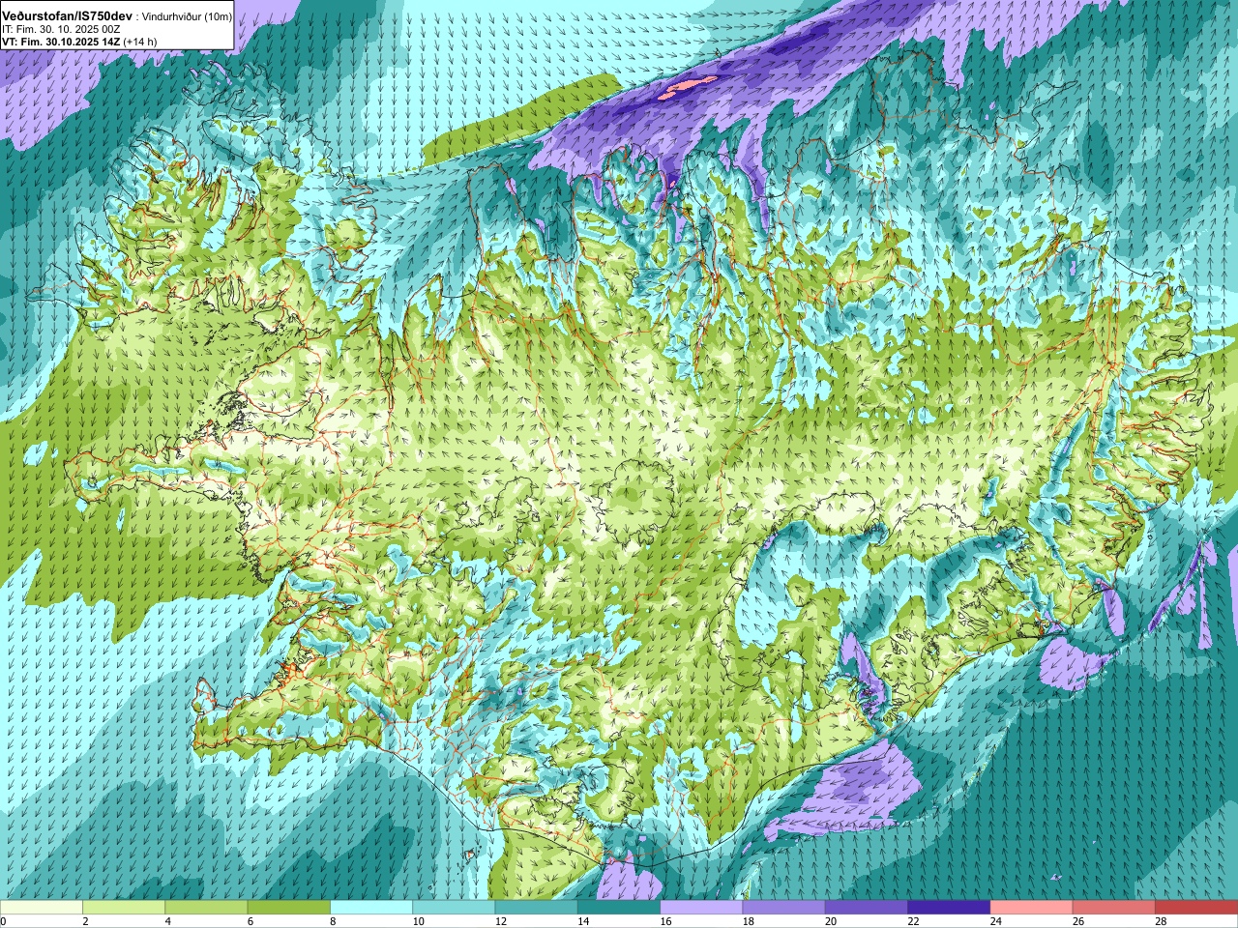Click the 4–6 m/s green legend swatch
Viewport: 1238px width, 928px height.
(x=206, y=908)
